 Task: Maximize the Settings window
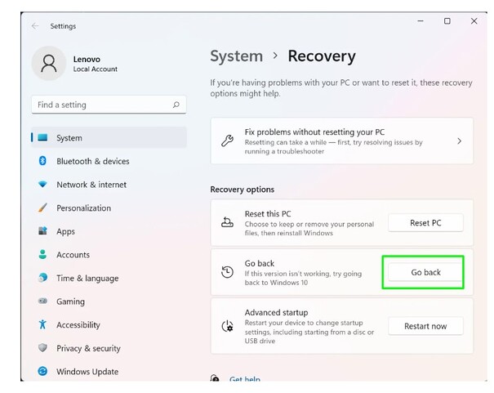[447, 21]
